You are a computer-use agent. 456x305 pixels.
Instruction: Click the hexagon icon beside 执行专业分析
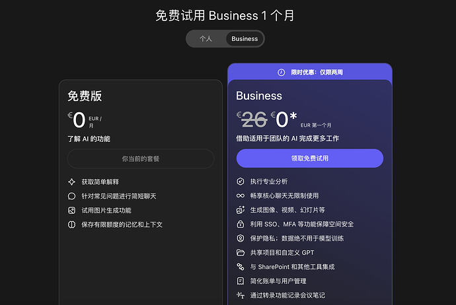click(241, 182)
